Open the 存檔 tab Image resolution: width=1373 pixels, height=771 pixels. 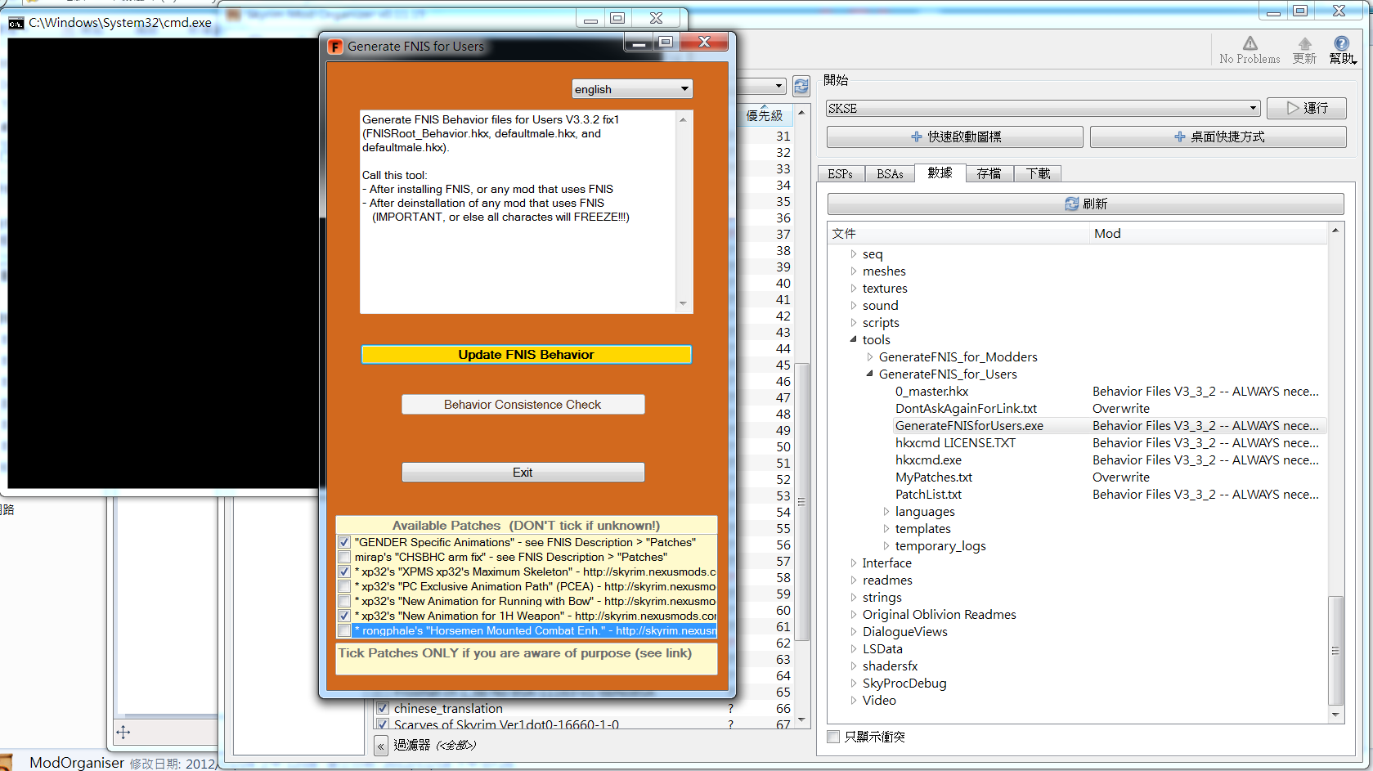pos(989,174)
